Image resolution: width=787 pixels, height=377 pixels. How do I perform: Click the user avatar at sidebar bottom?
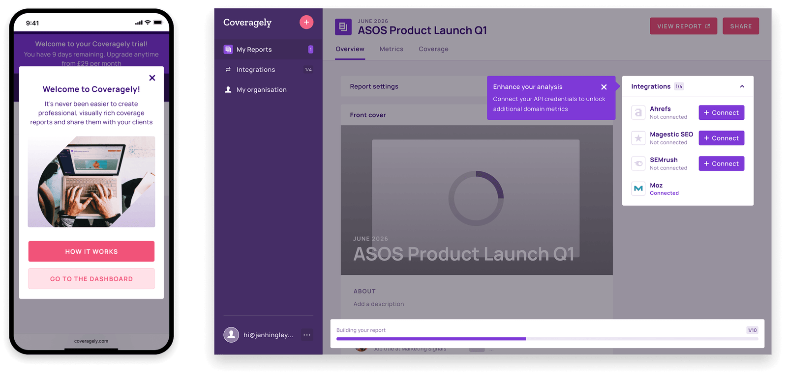231,335
